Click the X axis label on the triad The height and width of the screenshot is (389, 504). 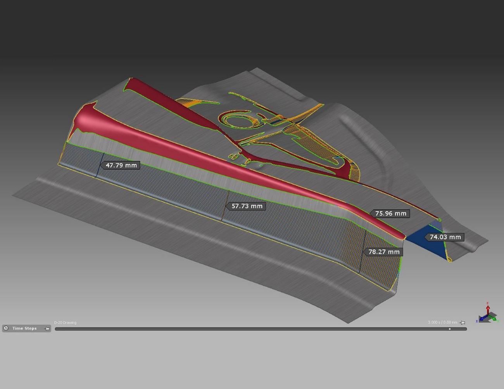(x=477, y=321)
